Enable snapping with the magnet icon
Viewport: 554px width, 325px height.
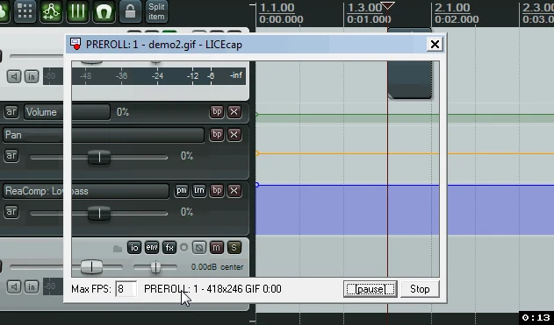(x=104, y=11)
